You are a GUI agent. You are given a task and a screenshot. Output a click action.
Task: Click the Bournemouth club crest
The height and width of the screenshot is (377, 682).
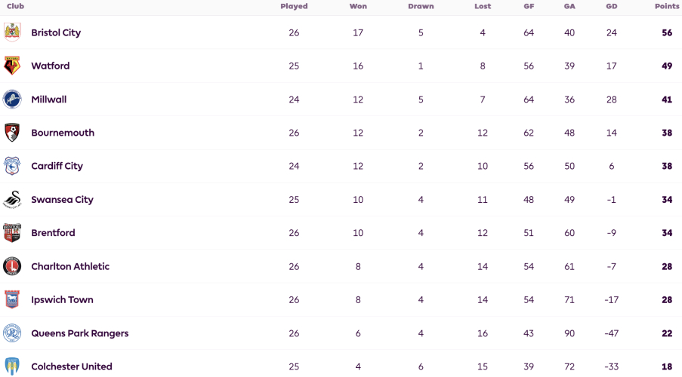[12, 133]
